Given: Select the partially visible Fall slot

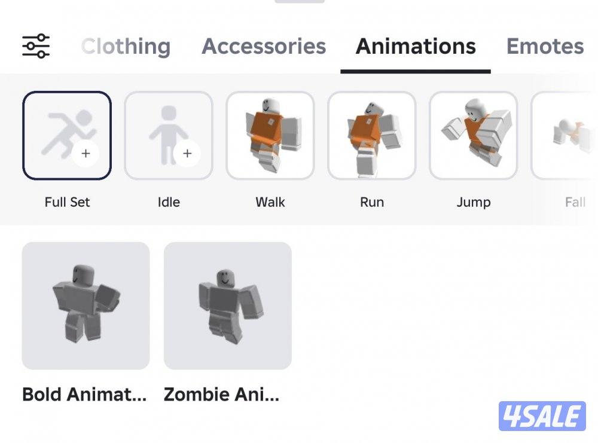Looking at the screenshot, I should coord(565,135).
